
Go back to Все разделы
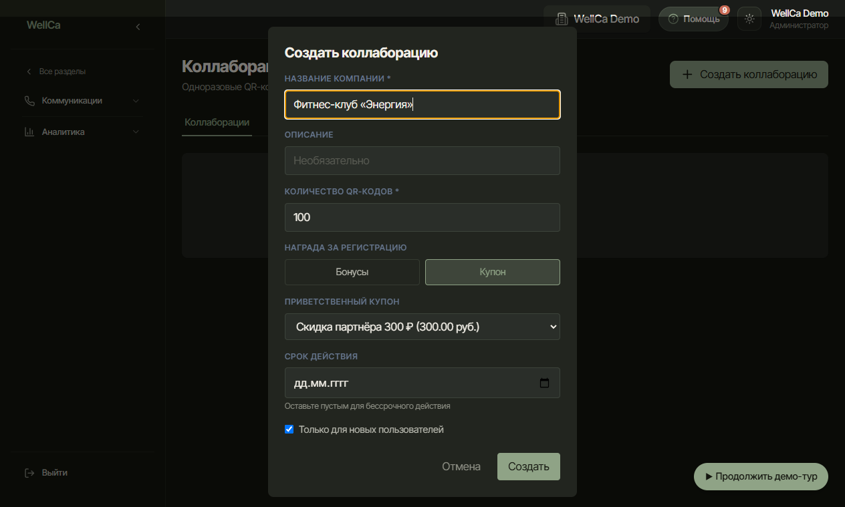tap(56, 71)
